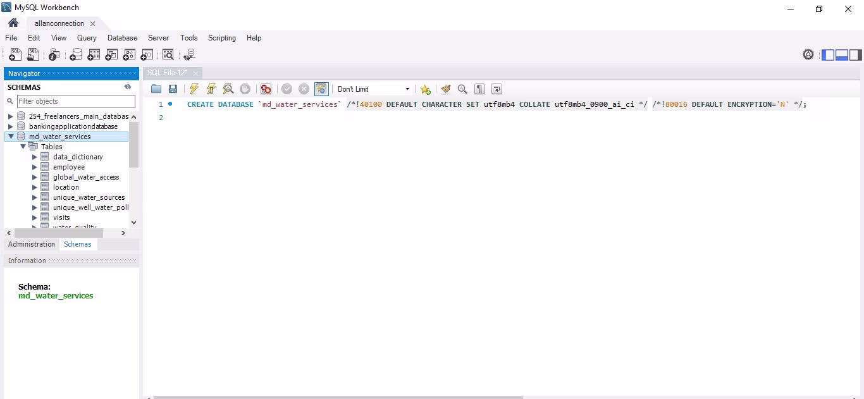The image size is (864, 399).
Task: Expand the unique_water_sources table
Action: [x=35, y=197]
